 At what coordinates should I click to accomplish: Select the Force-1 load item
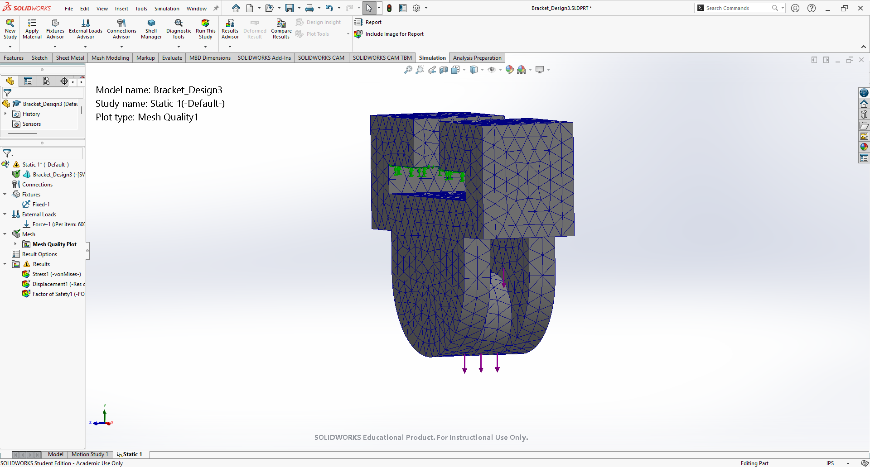53,224
